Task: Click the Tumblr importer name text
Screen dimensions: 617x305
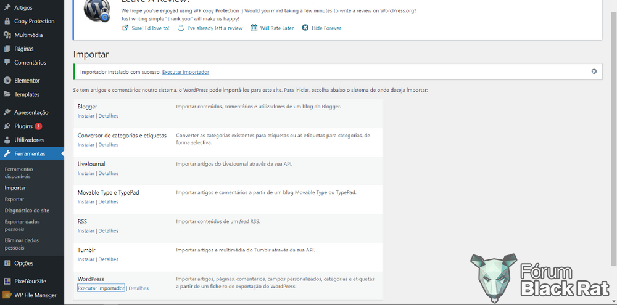Action: (x=87, y=250)
